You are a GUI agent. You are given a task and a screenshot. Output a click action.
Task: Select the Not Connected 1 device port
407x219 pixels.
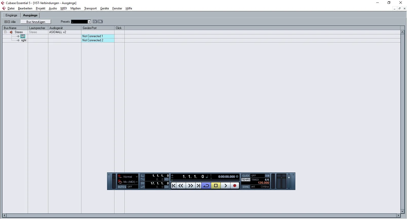coord(98,36)
